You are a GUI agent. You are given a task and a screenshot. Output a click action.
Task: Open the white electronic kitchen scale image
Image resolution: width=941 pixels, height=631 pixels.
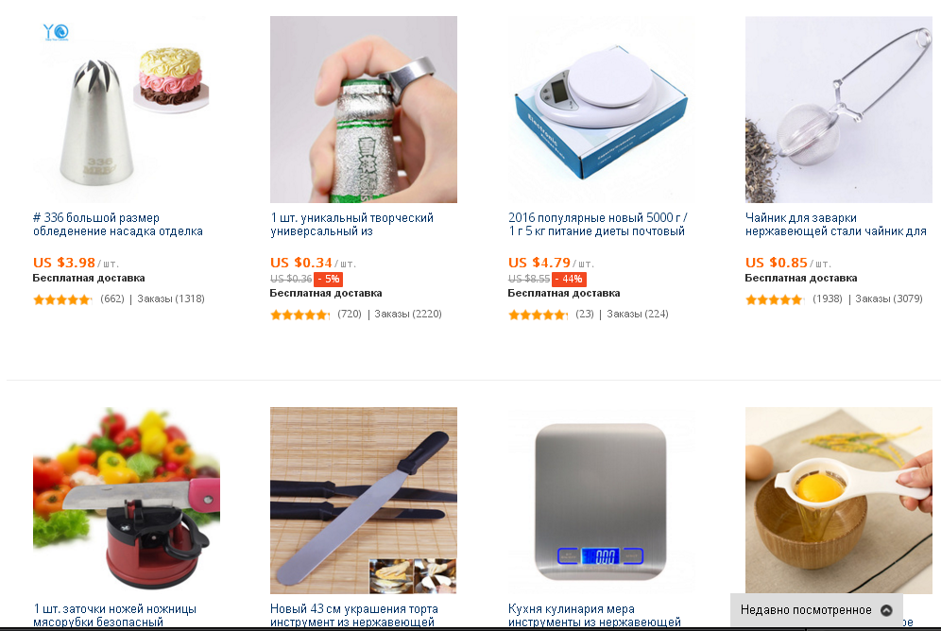tap(601, 110)
